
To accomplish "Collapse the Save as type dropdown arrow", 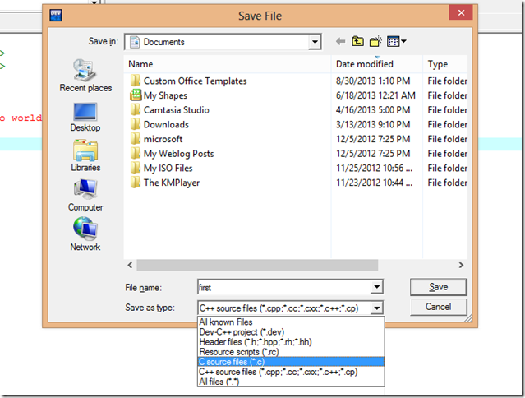I will tap(376, 308).
